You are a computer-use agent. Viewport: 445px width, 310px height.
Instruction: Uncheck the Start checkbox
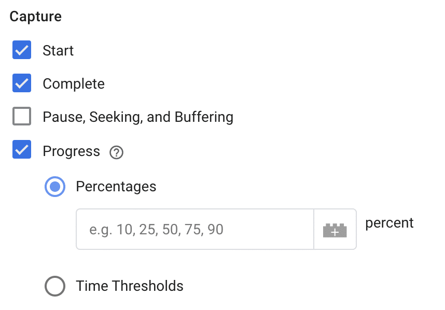pos(22,51)
